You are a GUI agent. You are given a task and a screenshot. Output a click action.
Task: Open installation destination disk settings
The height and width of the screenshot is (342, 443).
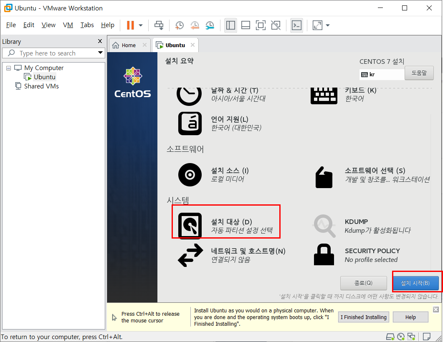226,226
